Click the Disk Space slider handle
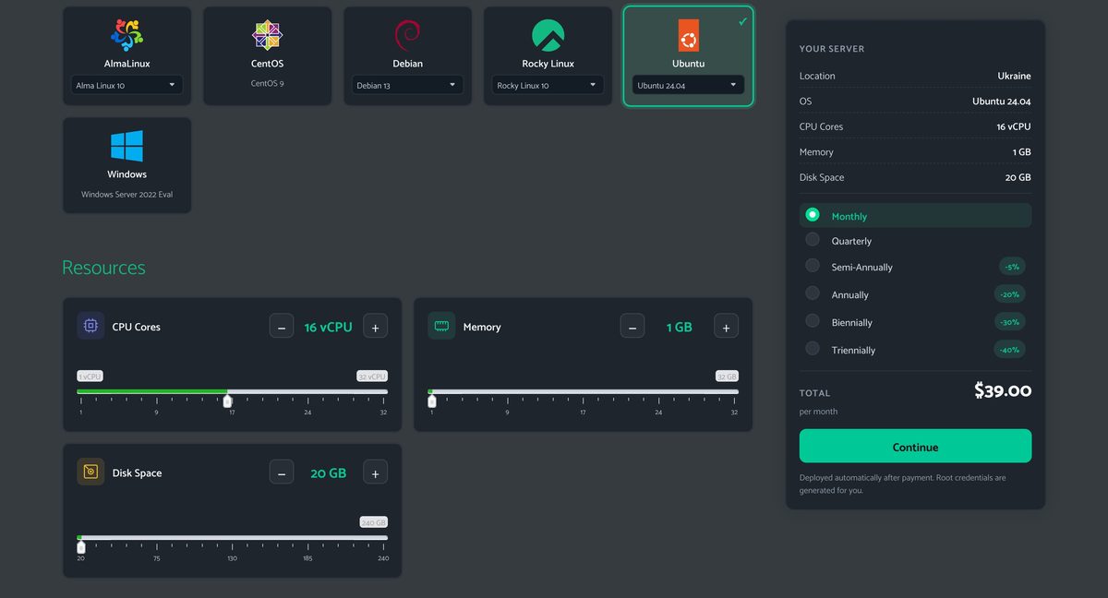Viewport: 1108px width, 598px height. [80, 547]
